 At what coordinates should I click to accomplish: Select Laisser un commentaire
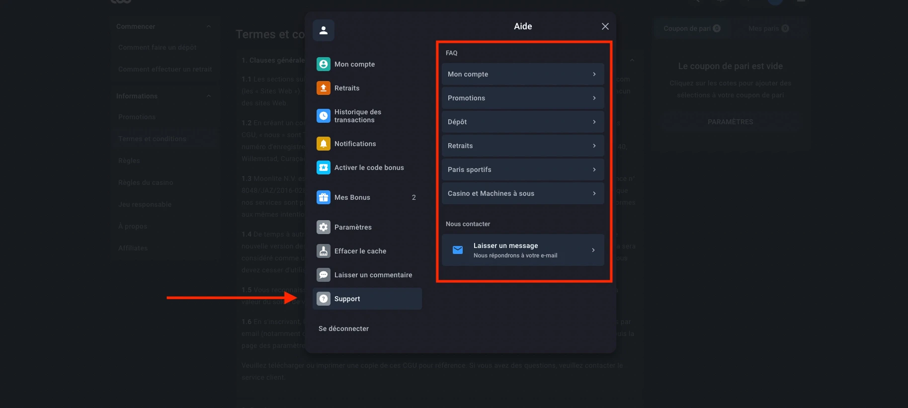pyautogui.click(x=367, y=275)
